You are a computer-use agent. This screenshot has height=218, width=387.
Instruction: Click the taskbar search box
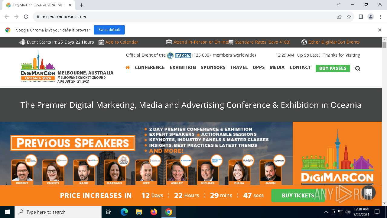(x=58, y=212)
